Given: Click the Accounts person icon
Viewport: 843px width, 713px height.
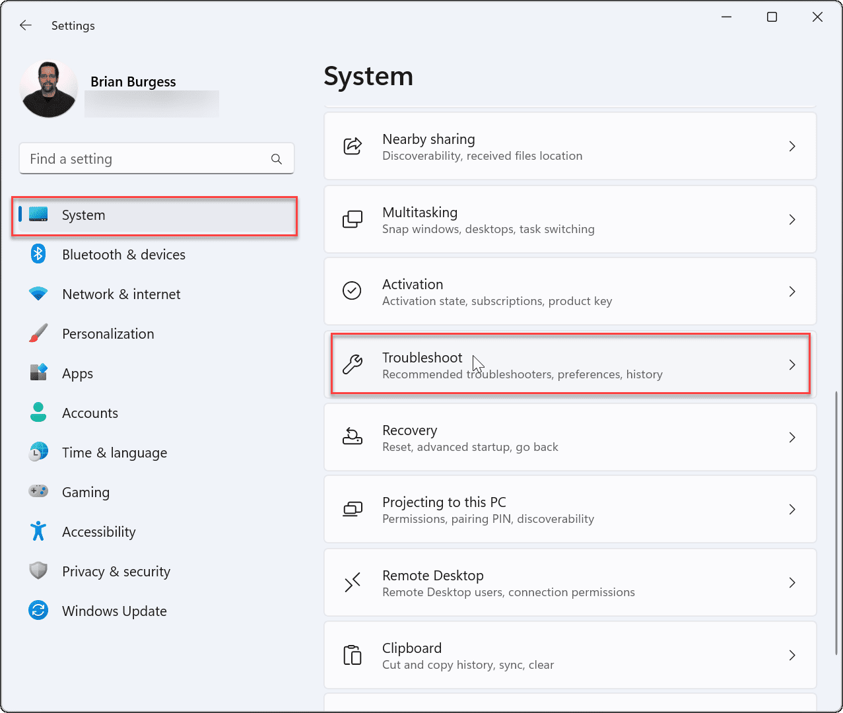Looking at the screenshot, I should [38, 413].
